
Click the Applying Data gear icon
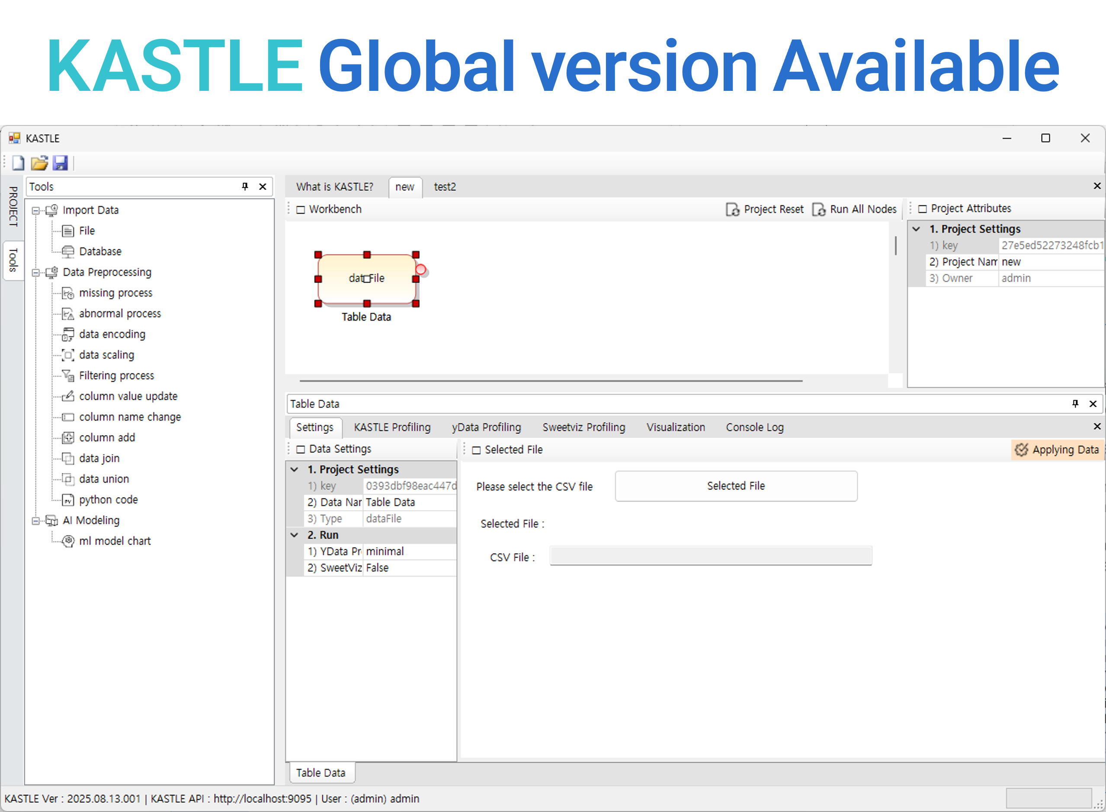point(1021,450)
